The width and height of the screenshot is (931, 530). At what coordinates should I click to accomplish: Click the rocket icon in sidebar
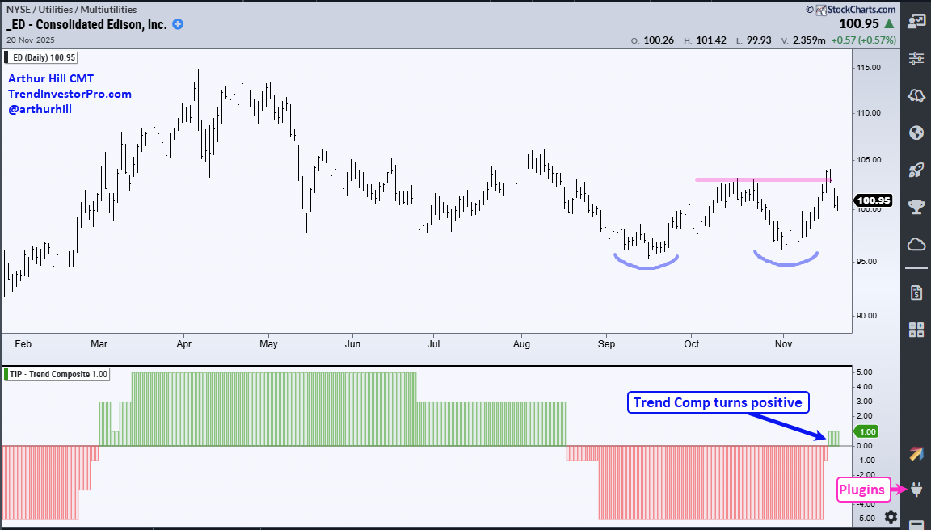coord(916,170)
